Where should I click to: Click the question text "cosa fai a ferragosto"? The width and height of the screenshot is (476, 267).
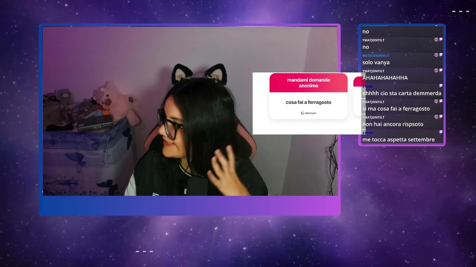tap(309, 102)
